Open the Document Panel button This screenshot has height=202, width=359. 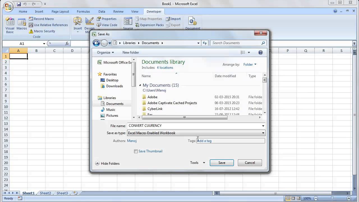click(193, 24)
